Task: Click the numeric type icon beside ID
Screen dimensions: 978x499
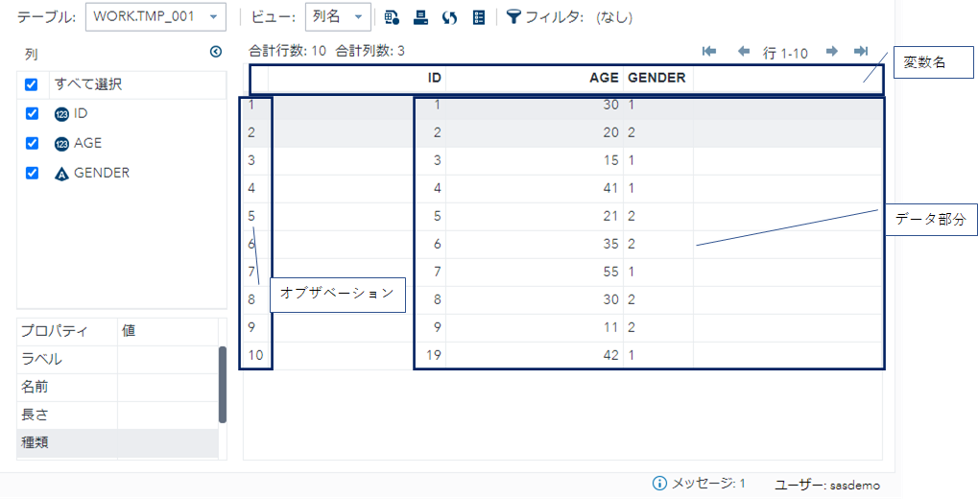Action: point(61,114)
